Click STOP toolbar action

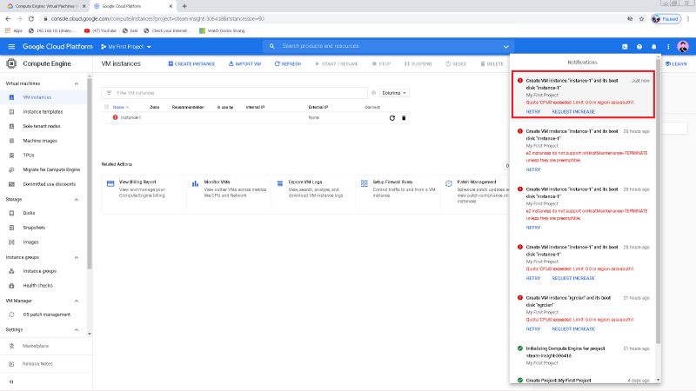point(381,63)
